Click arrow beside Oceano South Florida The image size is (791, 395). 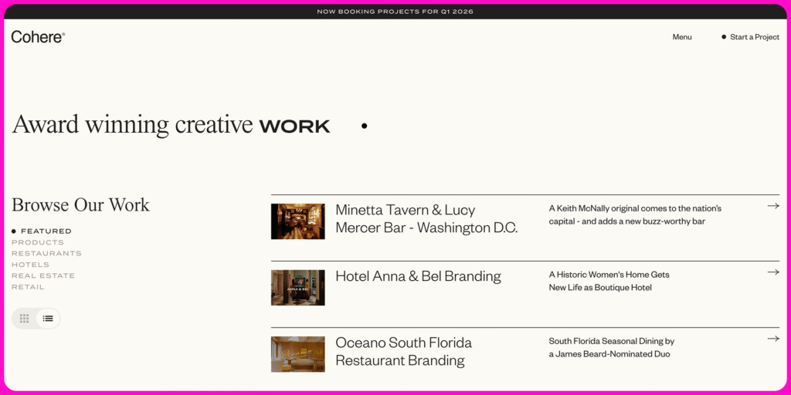772,339
